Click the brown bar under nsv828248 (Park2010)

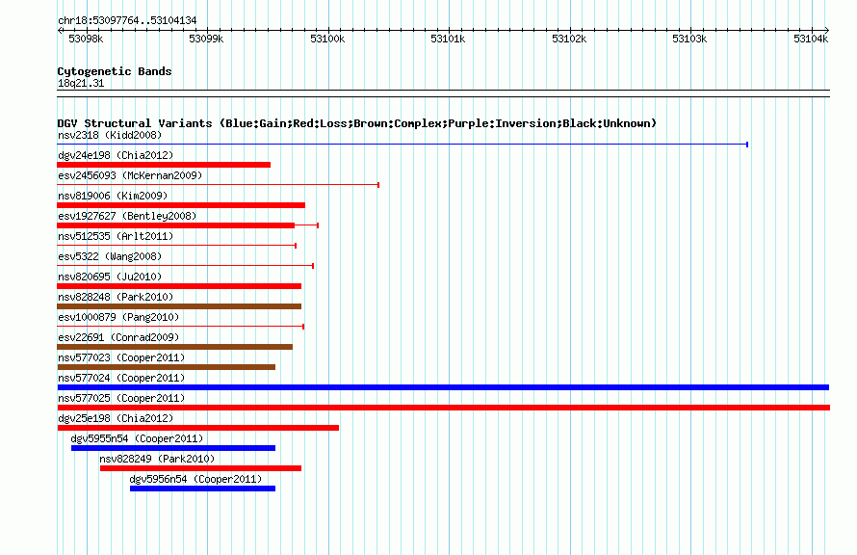coord(179,306)
